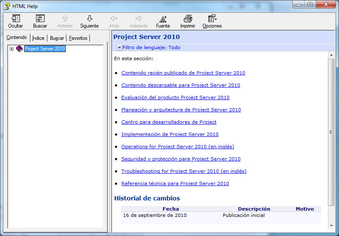
Task: Open Contenido descargable para Project Server link
Action: [180, 85]
